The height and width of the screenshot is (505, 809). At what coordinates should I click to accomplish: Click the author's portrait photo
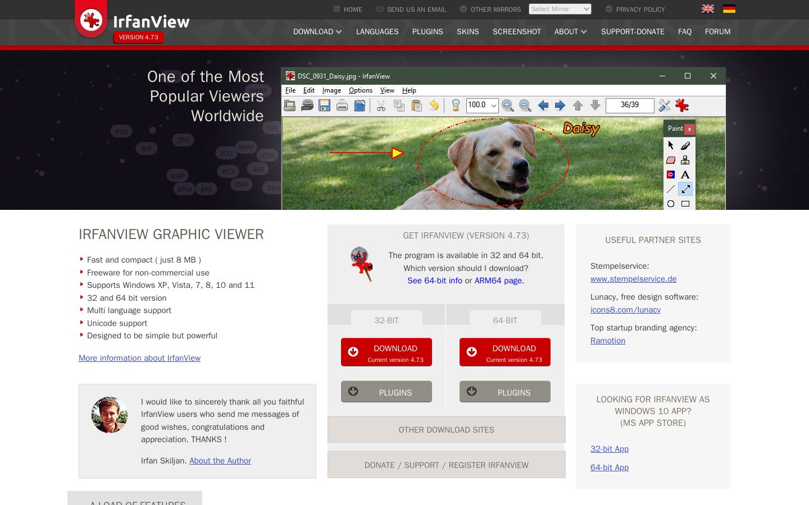[x=110, y=415]
